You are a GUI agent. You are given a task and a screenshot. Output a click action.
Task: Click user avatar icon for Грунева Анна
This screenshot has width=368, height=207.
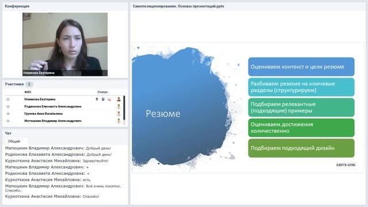[119, 114]
